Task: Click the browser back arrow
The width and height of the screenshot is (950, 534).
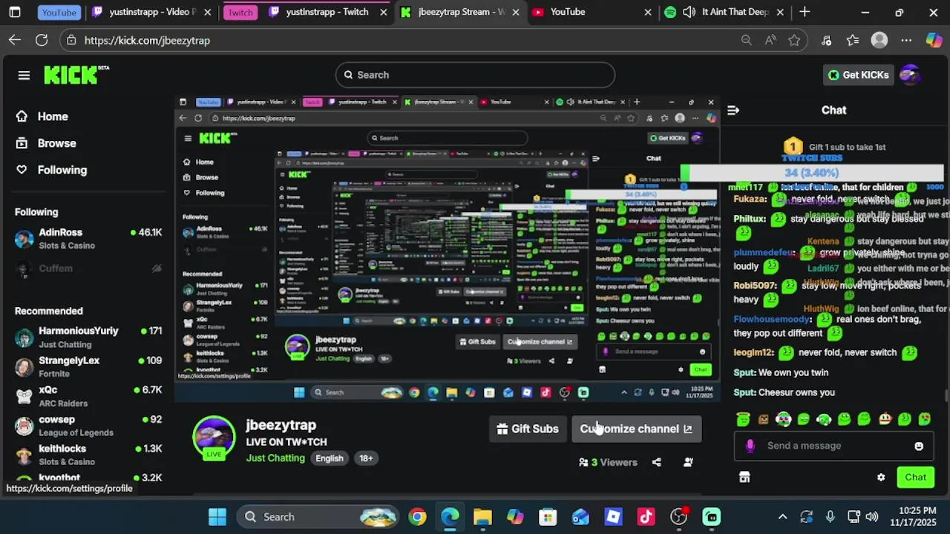Action: pyautogui.click(x=15, y=41)
